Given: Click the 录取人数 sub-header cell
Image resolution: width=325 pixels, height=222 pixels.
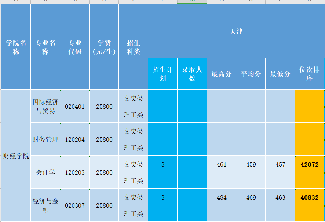Looking at the screenshot, I should pos(192,74).
